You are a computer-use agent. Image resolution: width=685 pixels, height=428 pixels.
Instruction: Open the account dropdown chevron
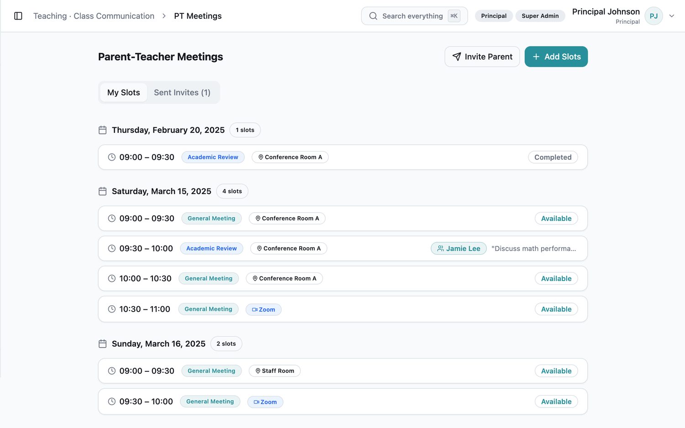click(672, 16)
